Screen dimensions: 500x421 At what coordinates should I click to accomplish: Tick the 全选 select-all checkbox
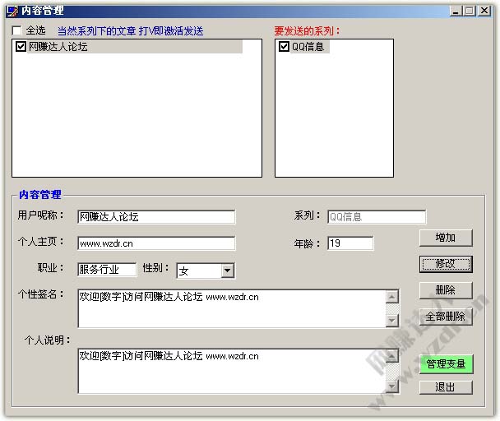tap(16, 30)
